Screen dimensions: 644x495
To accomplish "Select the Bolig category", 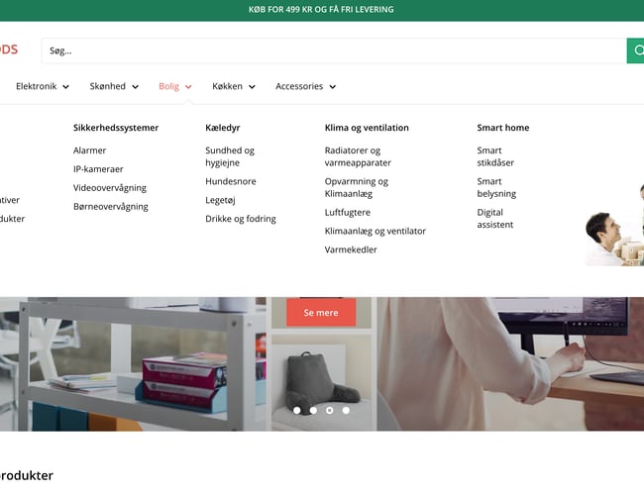I will tap(168, 86).
